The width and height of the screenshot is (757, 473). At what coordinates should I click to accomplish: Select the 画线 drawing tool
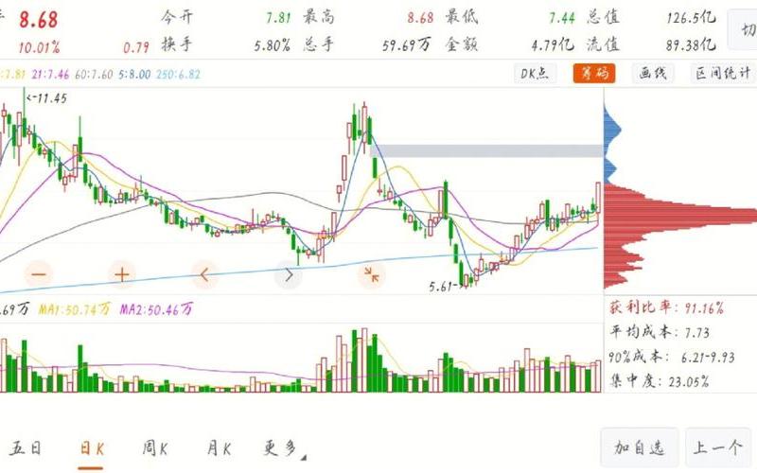coord(653,74)
